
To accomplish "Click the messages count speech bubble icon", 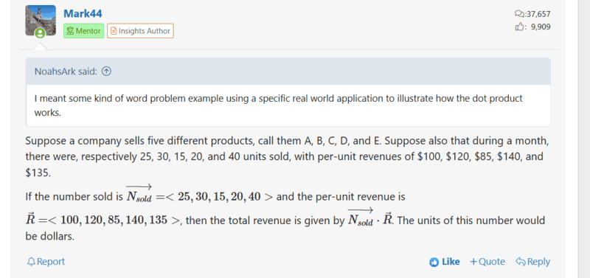I will tap(519, 14).
